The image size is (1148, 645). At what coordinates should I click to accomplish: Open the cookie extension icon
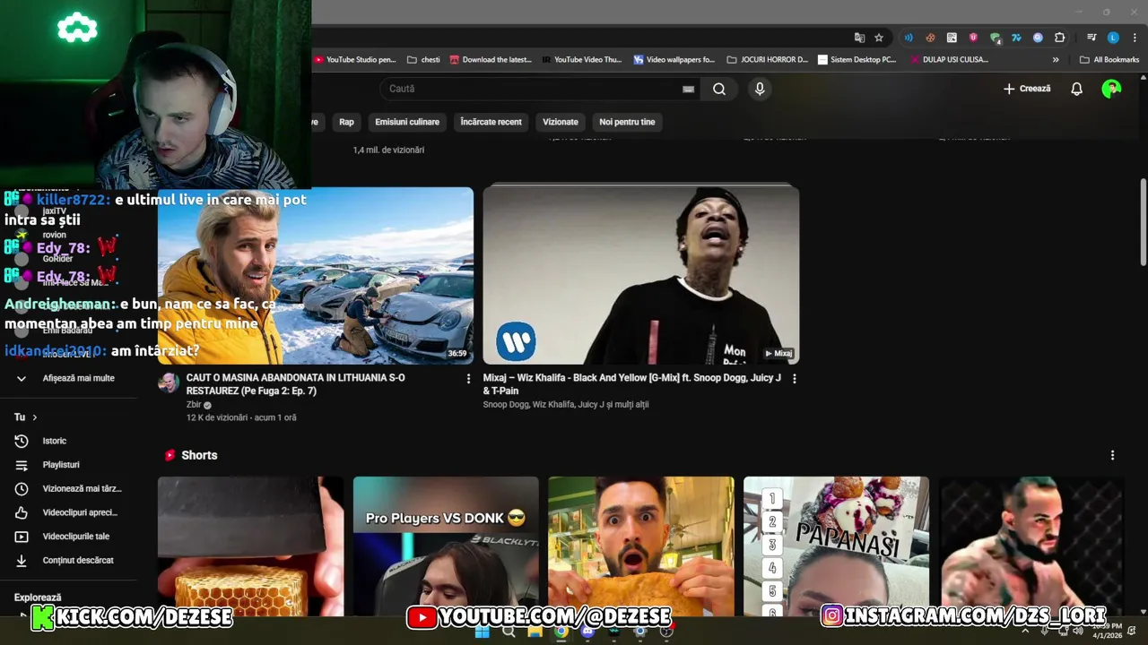[x=930, y=38]
